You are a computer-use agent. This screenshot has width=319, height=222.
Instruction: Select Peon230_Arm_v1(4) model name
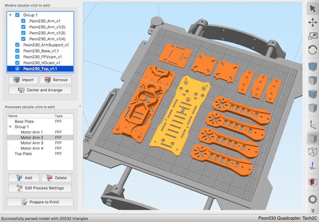click(47, 39)
